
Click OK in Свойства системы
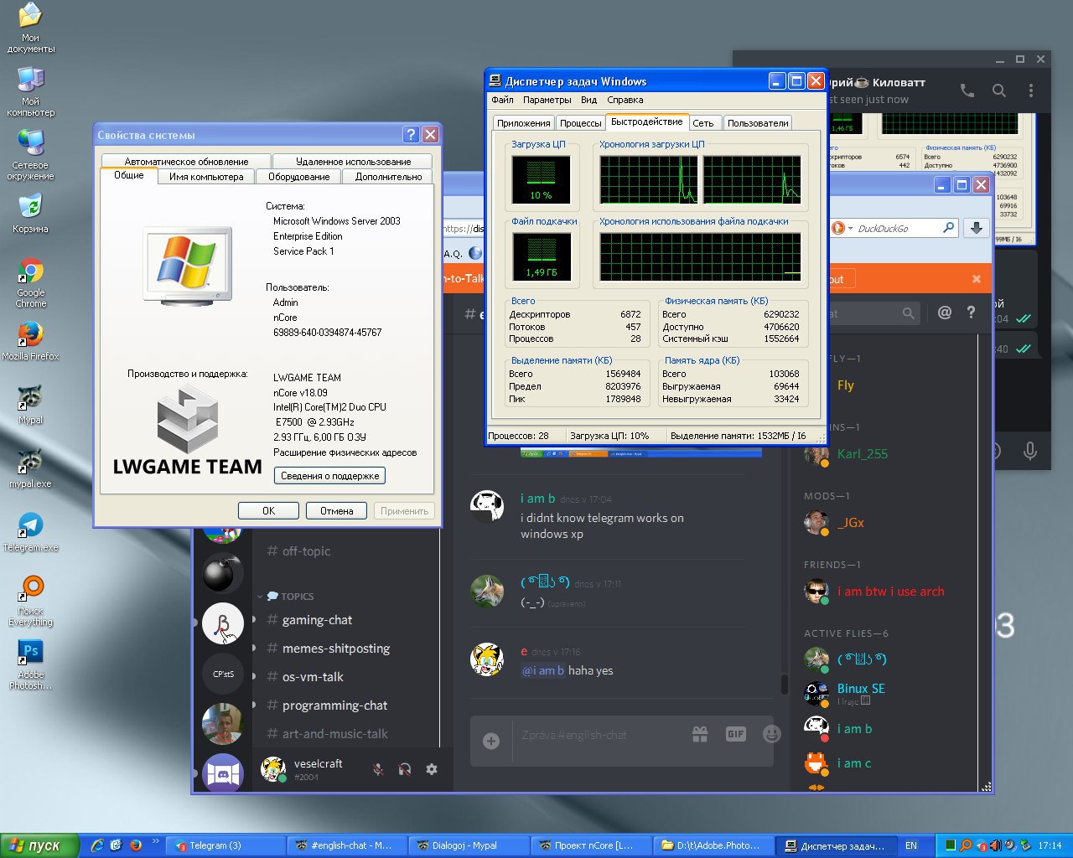point(268,510)
